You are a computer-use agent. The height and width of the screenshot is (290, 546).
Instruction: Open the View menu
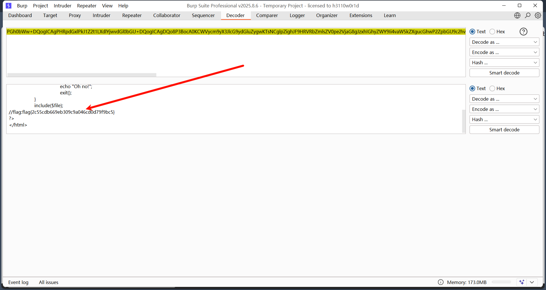[107, 6]
